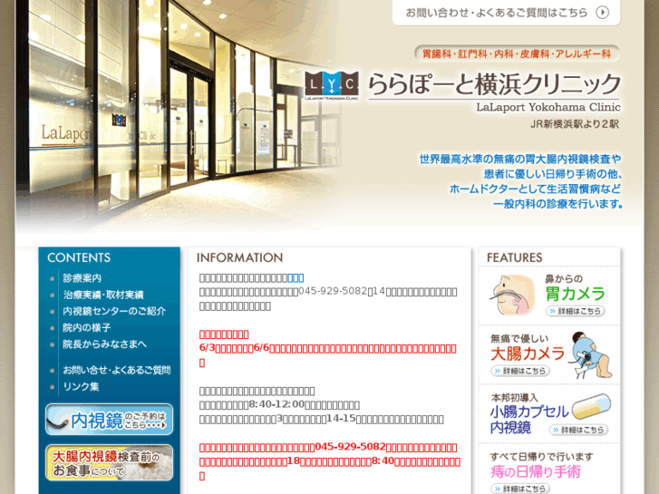The width and height of the screenshot is (659, 494).
Task: Click 胃腸科・肛門科・内科・皮膚科・アレルギー科 label
Action: pyautogui.click(x=517, y=53)
